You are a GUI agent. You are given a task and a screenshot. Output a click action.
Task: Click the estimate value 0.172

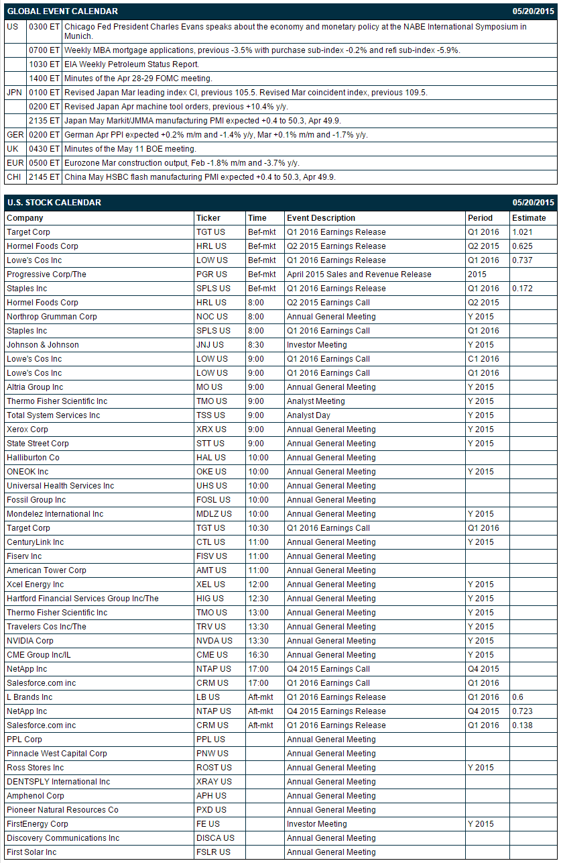523,289
